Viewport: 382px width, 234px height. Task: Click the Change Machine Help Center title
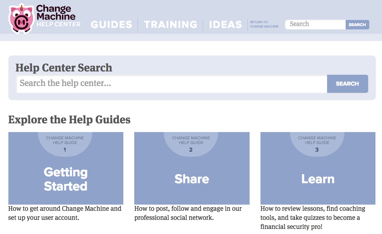[59, 16]
